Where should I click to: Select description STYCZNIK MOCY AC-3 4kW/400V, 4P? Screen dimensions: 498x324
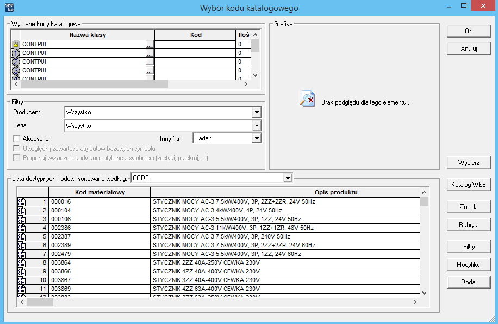285,211
